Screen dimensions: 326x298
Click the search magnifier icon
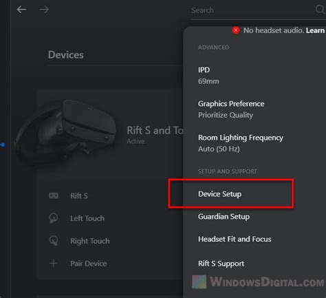tap(320, 10)
